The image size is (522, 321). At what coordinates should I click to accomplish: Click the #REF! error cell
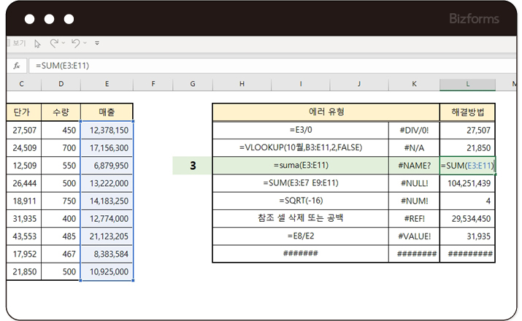pyautogui.click(x=414, y=219)
